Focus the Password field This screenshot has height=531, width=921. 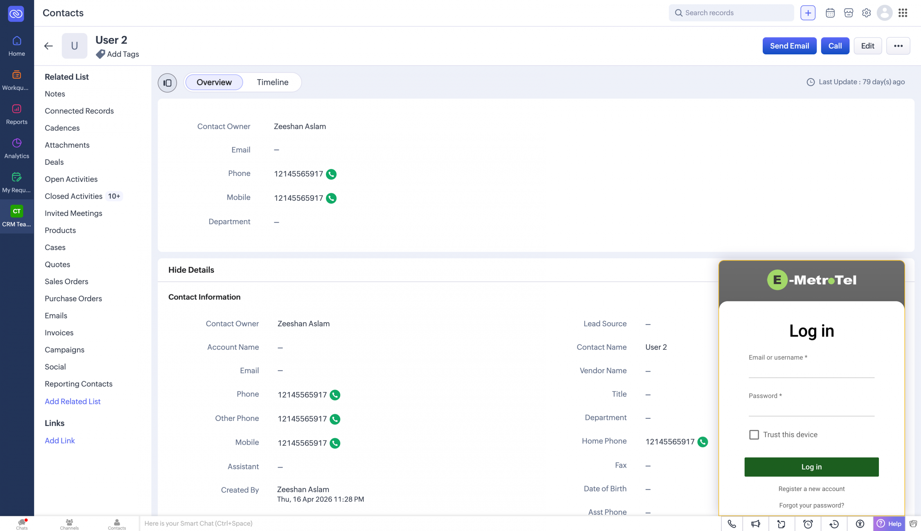pos(811,409)
